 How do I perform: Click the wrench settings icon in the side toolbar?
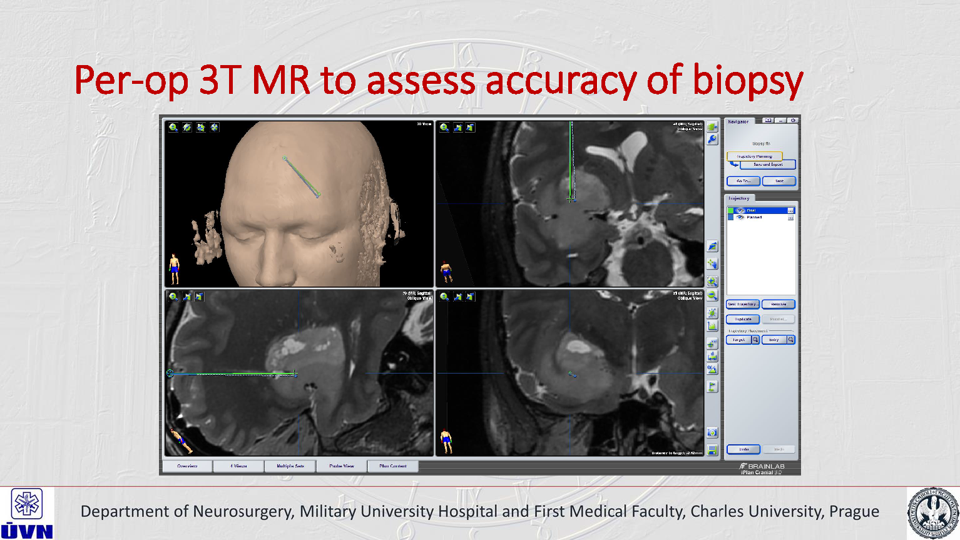712,140
